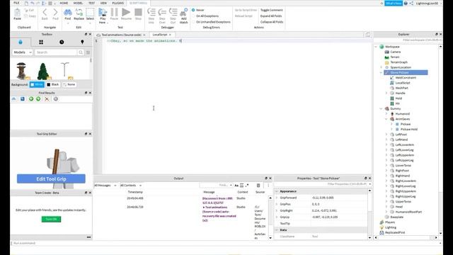
Task: Collapse the AnimSaves tree node
Action: 386,119
